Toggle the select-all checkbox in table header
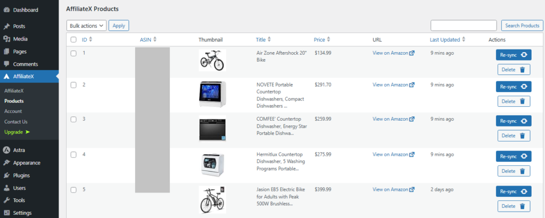The image size is (545, 218). pos(73,39)
